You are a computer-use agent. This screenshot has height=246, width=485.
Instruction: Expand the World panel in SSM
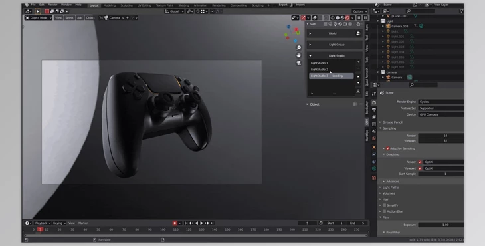pos(310,33)
